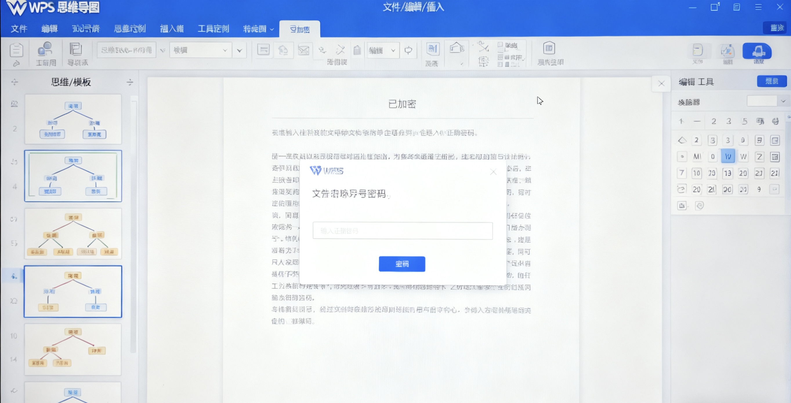Open the comment bubble icon in toolbar
This screenshot has height=403, width=791.
coord(408,50)
